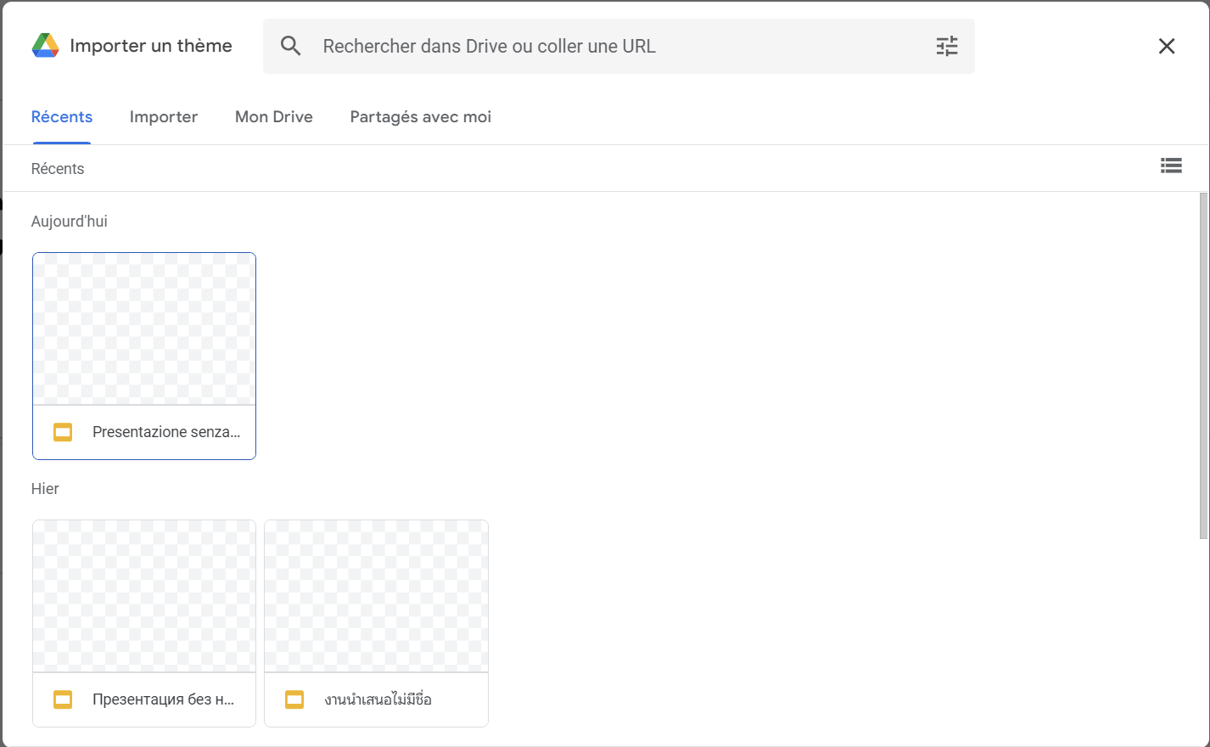Open advanced search filter options
The height and width of the screenshot is (747, 1210).
pos(947,46)
